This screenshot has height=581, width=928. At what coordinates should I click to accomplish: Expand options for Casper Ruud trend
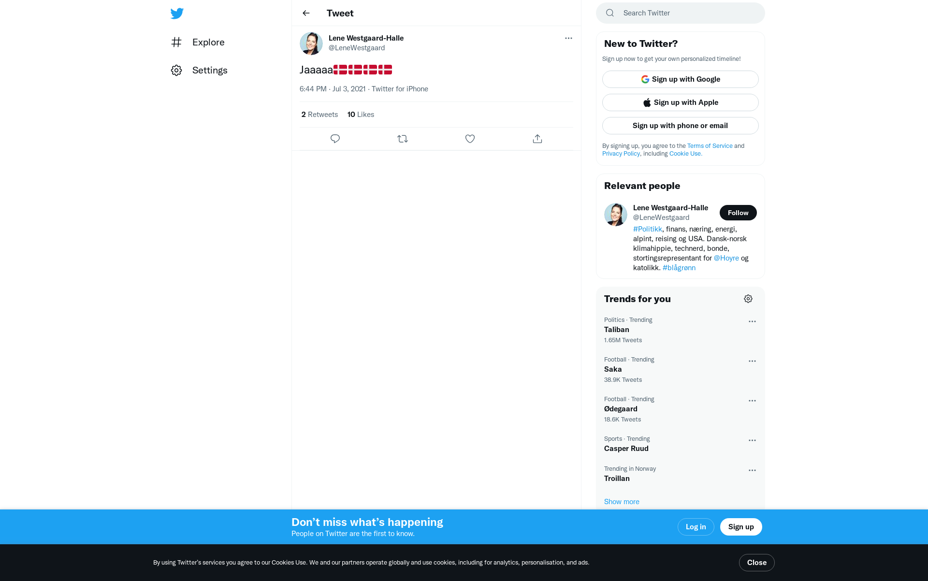(752, 440)
